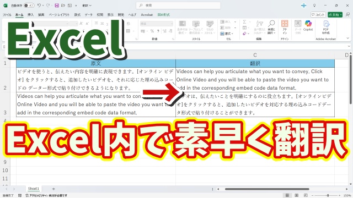Open the データ ribbon tab

pos(88,15)
